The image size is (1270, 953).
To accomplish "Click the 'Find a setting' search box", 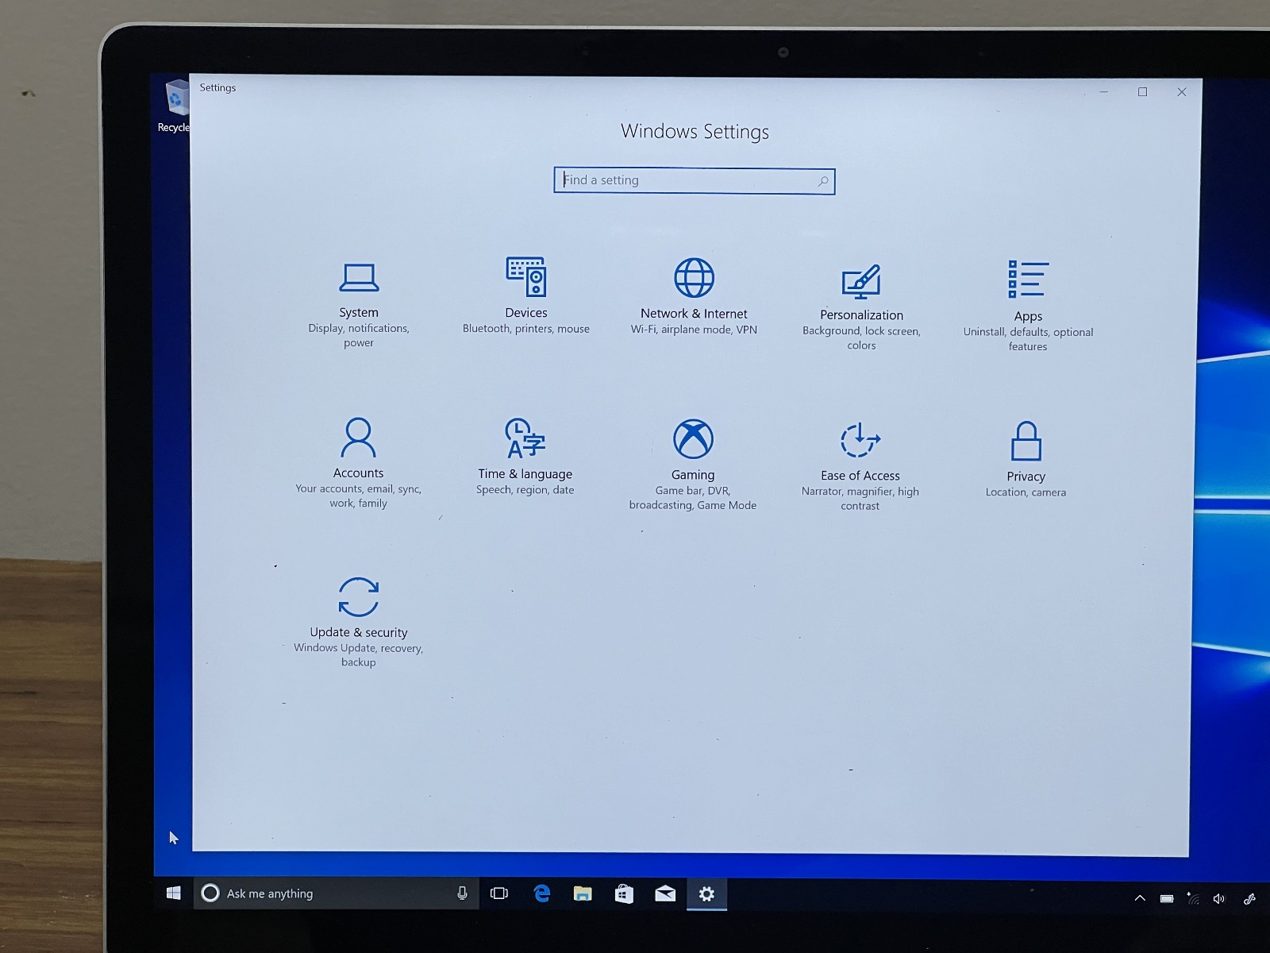I will tap(695, 181).
